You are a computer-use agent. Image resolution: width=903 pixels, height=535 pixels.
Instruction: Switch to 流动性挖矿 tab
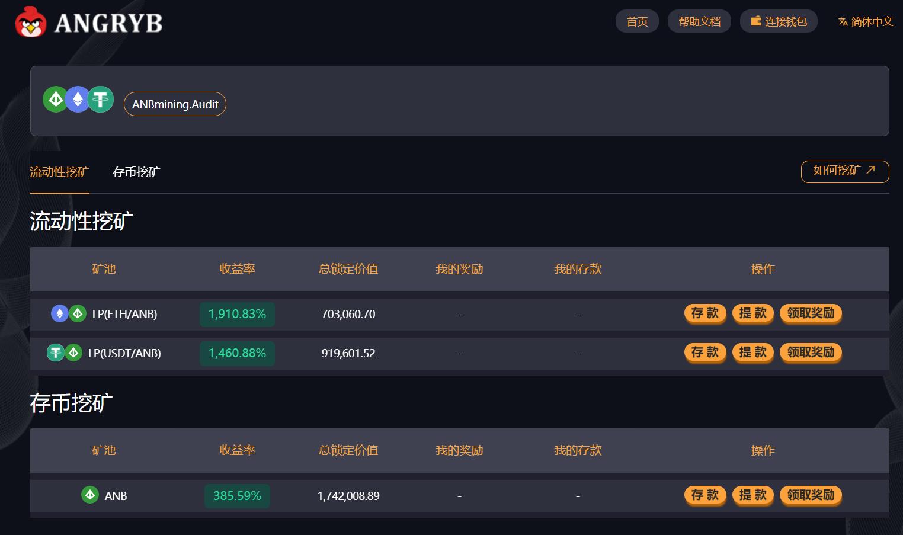pyautogui.click(x=59, y=172)
